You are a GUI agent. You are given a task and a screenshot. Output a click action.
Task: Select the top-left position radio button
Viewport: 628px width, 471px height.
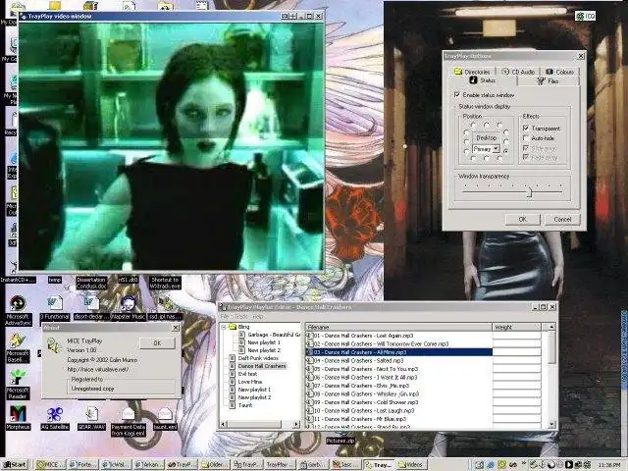[x=473, y=125]
